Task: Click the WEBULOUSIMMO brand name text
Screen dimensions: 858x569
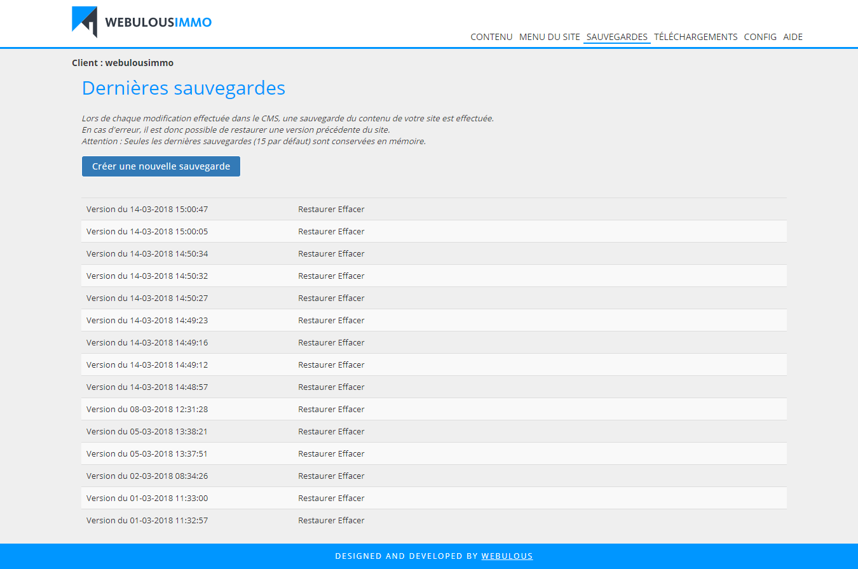Action: pyautogui.click(x=158, y=23)
